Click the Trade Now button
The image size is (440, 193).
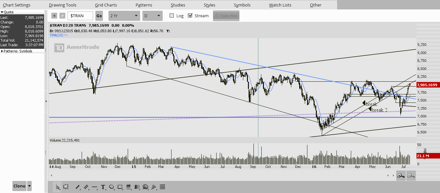(226, 16)
